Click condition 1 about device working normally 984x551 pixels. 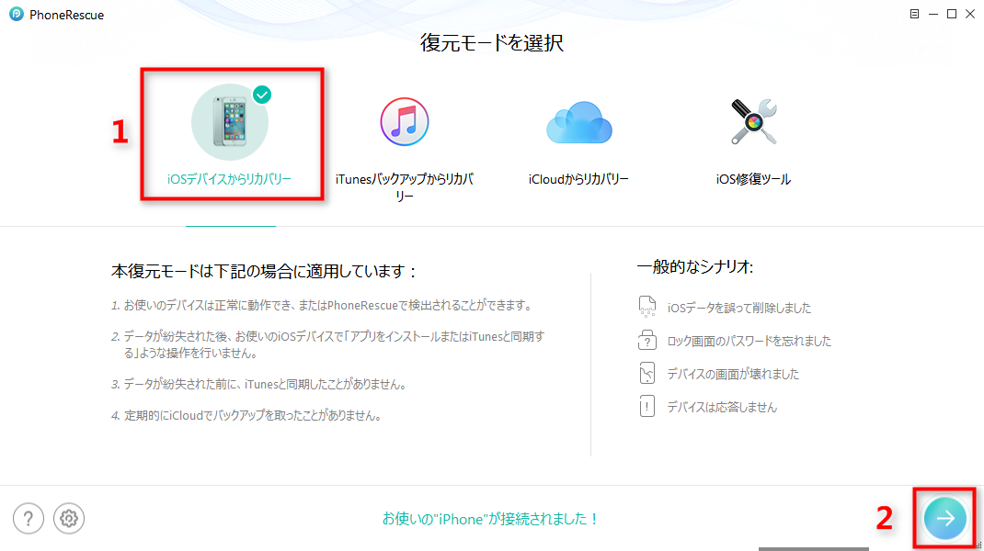tap(323, 306)
